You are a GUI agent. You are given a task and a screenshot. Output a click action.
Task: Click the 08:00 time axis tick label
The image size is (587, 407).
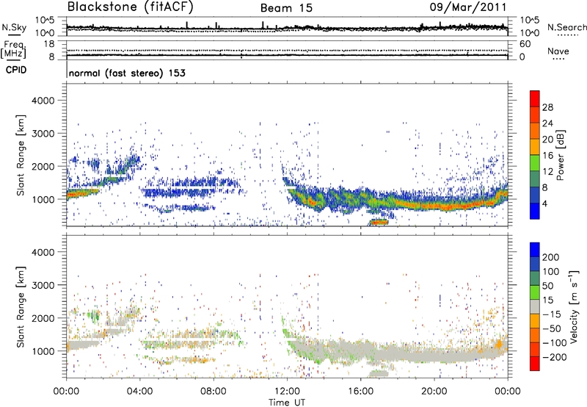pyautogui.click(x=213, y=392)
